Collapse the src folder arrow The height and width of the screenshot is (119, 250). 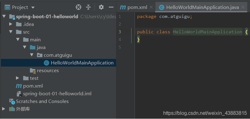click(x=11, y=32)
